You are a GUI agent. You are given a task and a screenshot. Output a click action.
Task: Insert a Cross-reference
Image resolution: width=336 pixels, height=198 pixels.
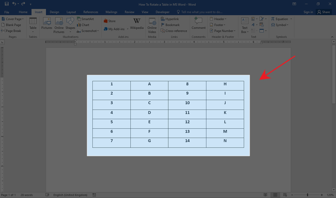[x=174, y=31]
